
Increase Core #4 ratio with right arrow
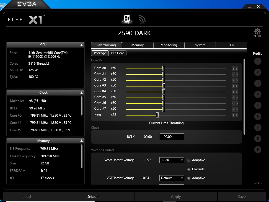pos(237,92)
